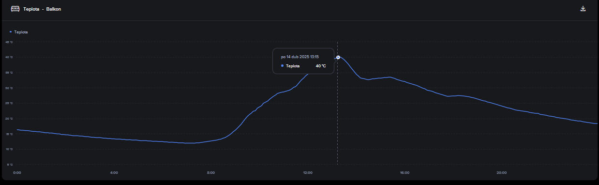
Task: Select the highlighted 40 °C data point
Action: 338,57
